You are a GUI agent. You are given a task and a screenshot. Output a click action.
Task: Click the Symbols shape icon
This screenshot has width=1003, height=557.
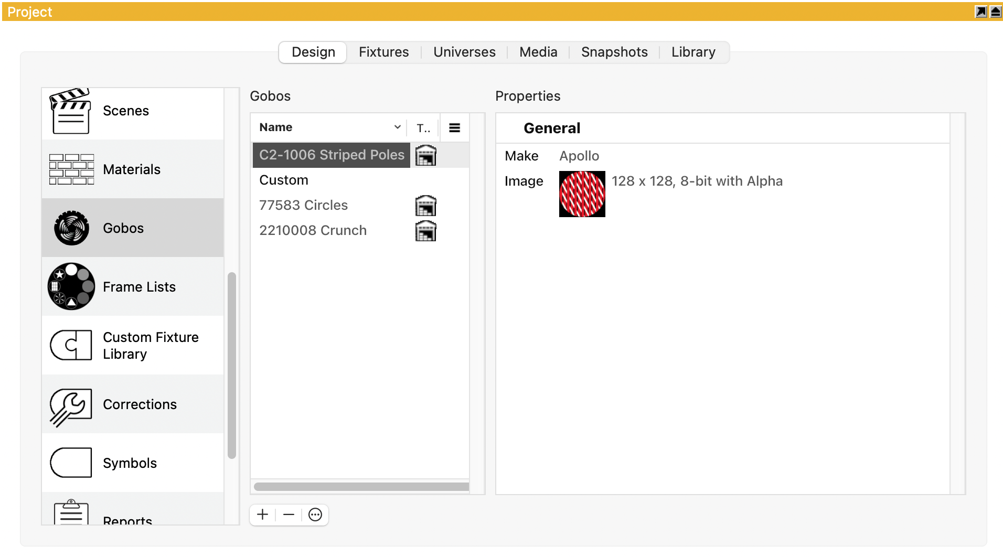click(x=71, y=463)
